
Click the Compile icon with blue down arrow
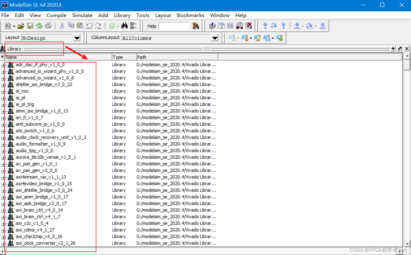(212, 26)
